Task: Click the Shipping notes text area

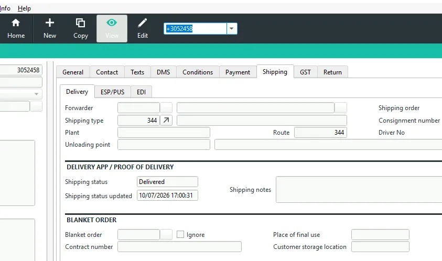Action: 359,189
